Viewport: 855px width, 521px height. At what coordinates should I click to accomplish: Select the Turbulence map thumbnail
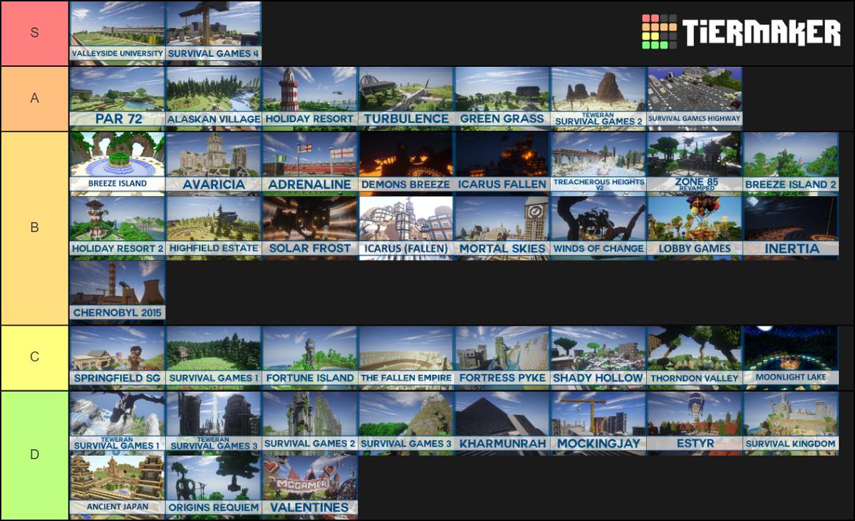(x=406, y=98)
